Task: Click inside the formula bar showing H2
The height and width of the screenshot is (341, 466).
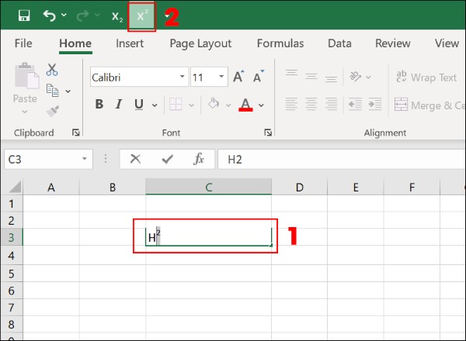Action: click(342, 159)
